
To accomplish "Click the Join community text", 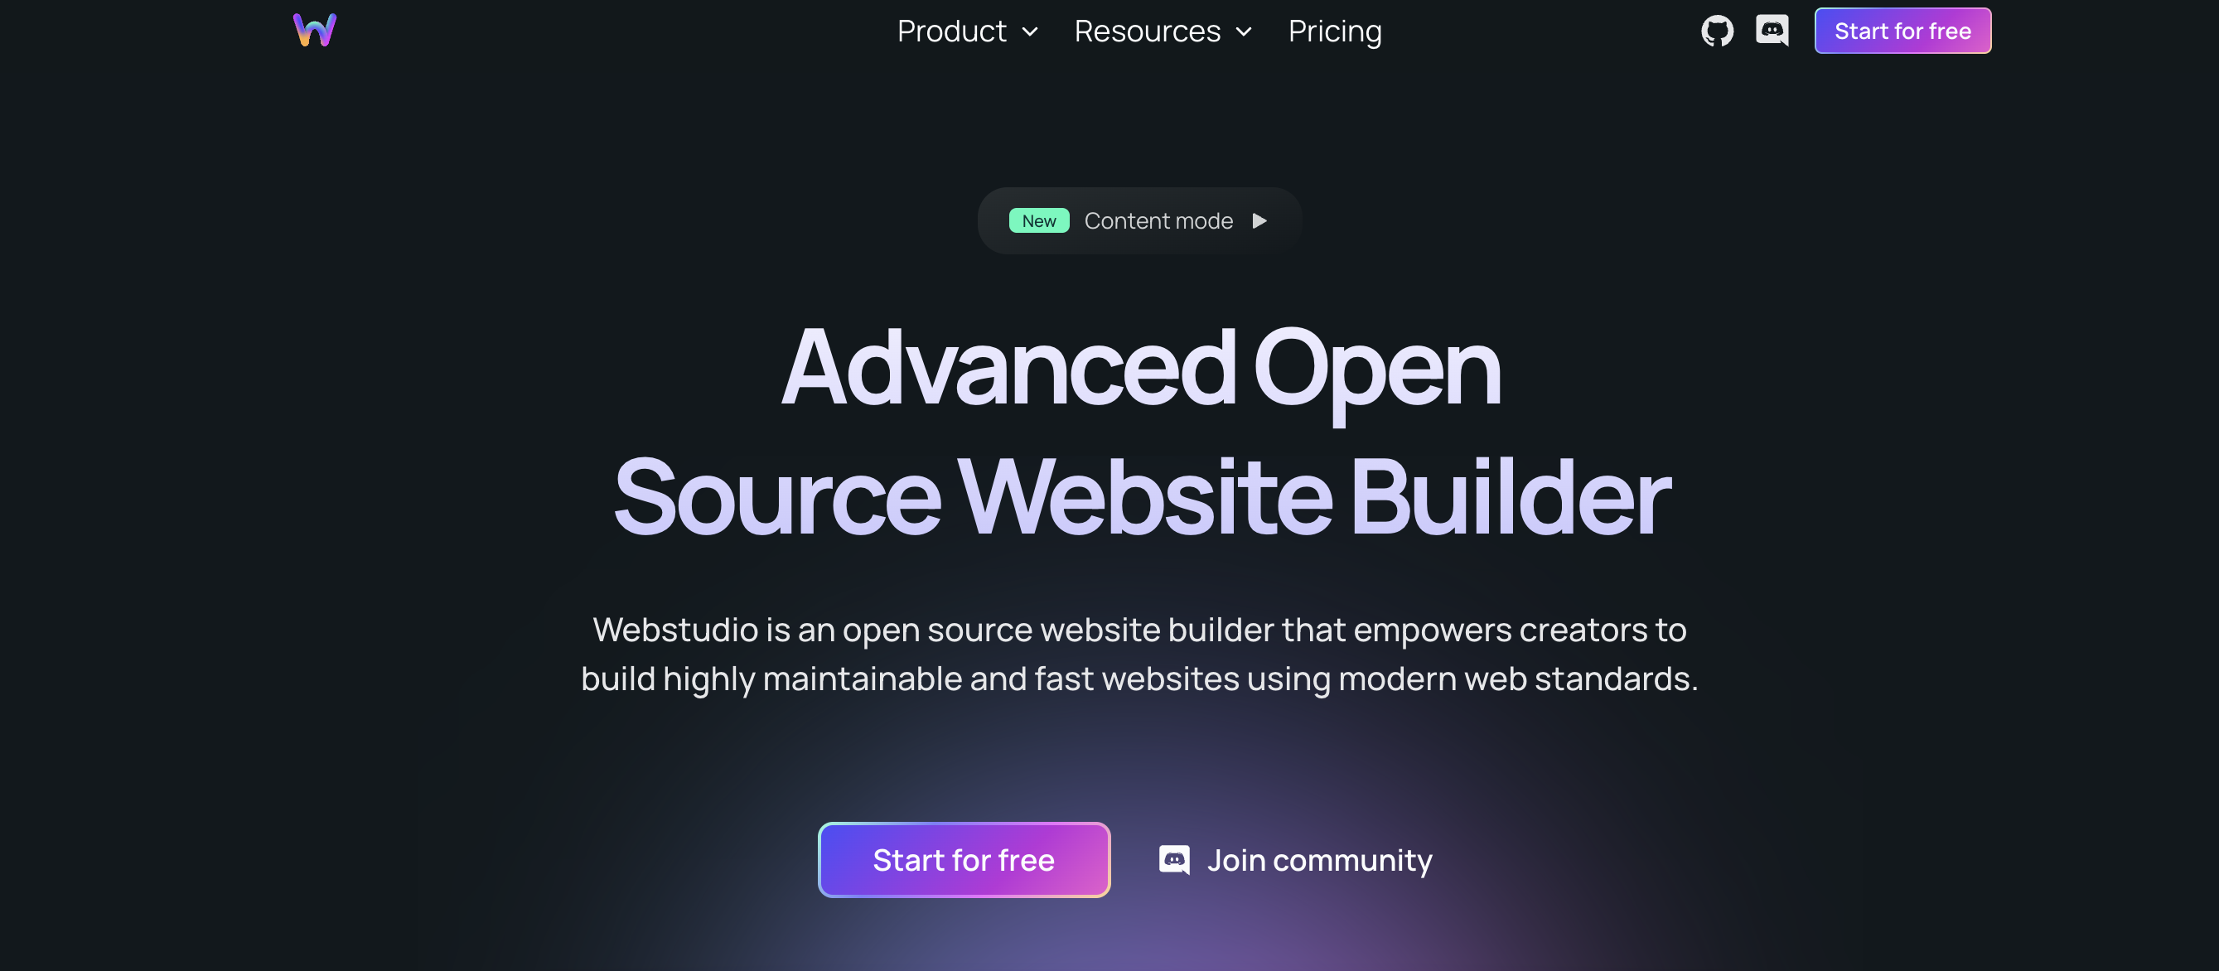I will click(x=1320, y=860).
